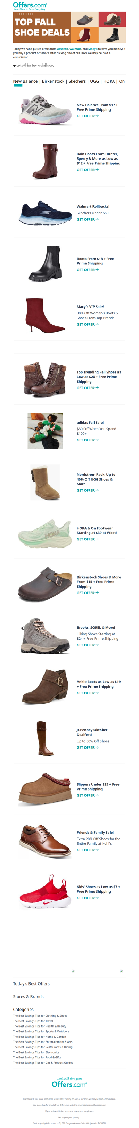This screenshot has height=1128, width=139.
Task: Open the UGG bow boot image
Action: 45,482
